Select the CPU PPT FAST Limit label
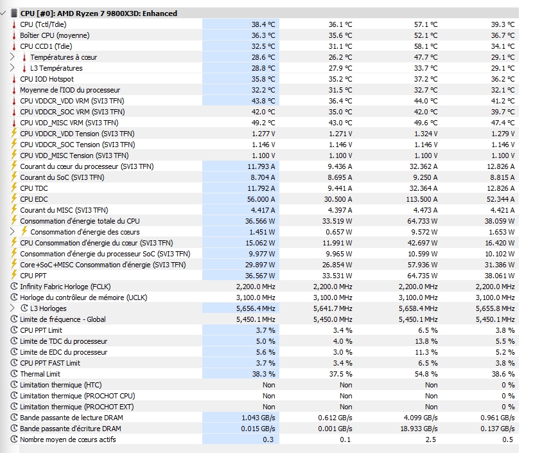533x453 pixels. click(x=50, y=363)
